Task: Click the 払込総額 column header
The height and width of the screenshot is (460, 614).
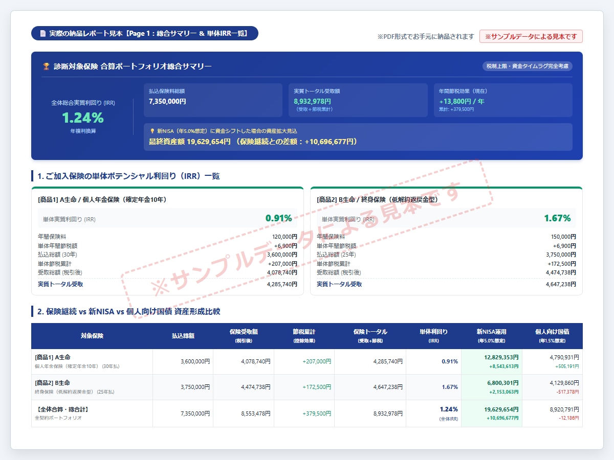Action: [x=183, y=336]
